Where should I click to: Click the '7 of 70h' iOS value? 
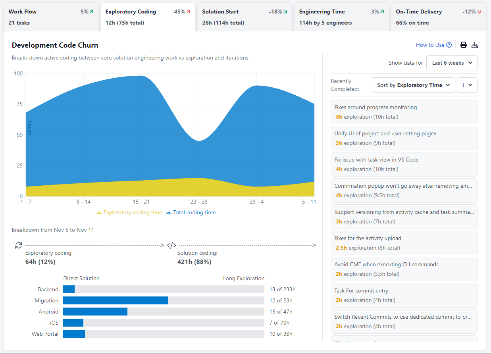(279, 323)
